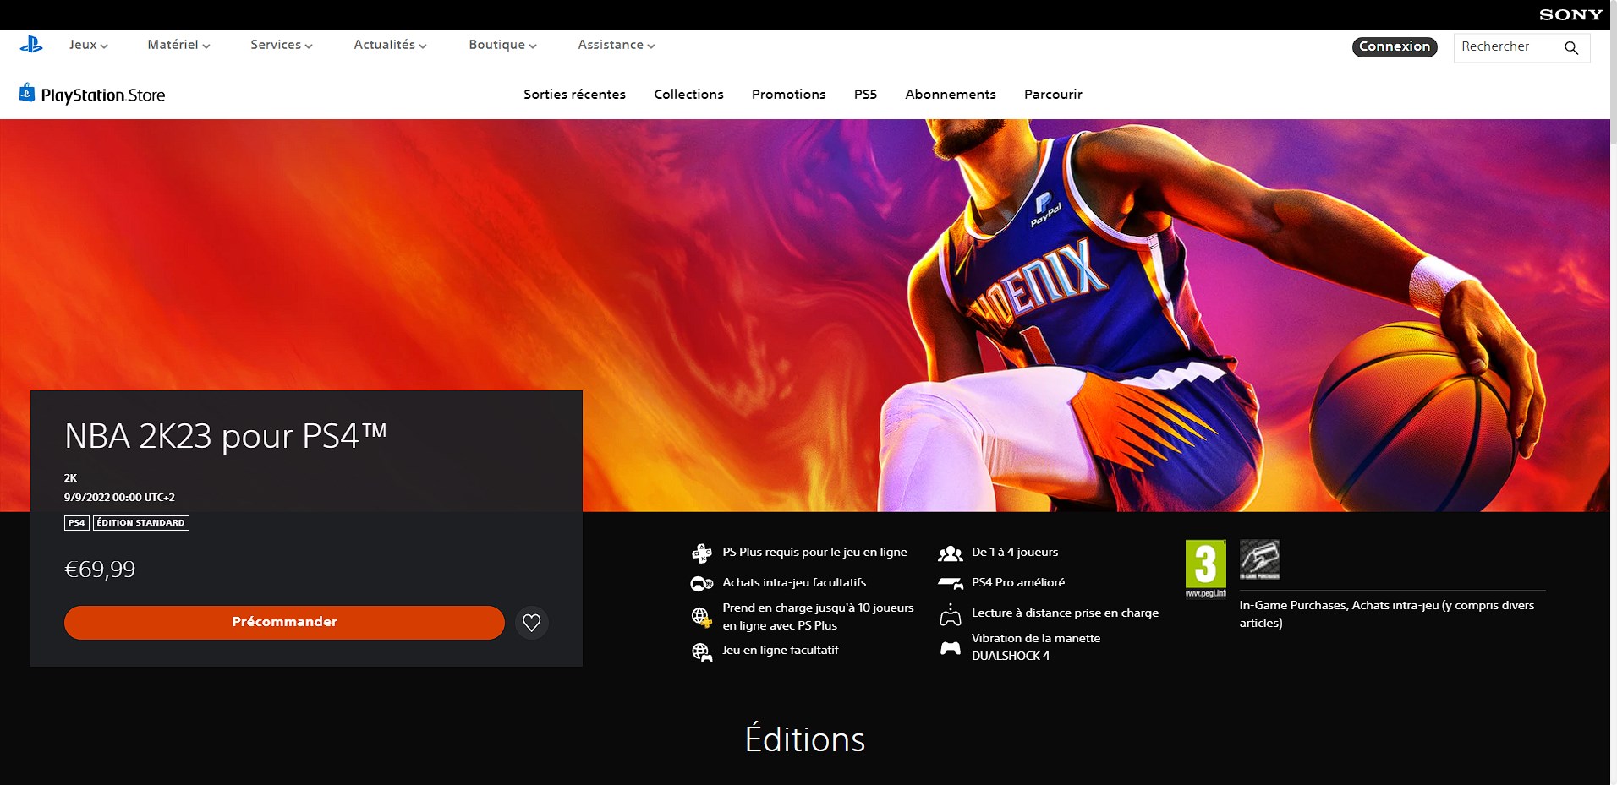This screenshot has width=1617, height=785.
Task: Click the PlayStation logo icon
Action: (31, 45)
